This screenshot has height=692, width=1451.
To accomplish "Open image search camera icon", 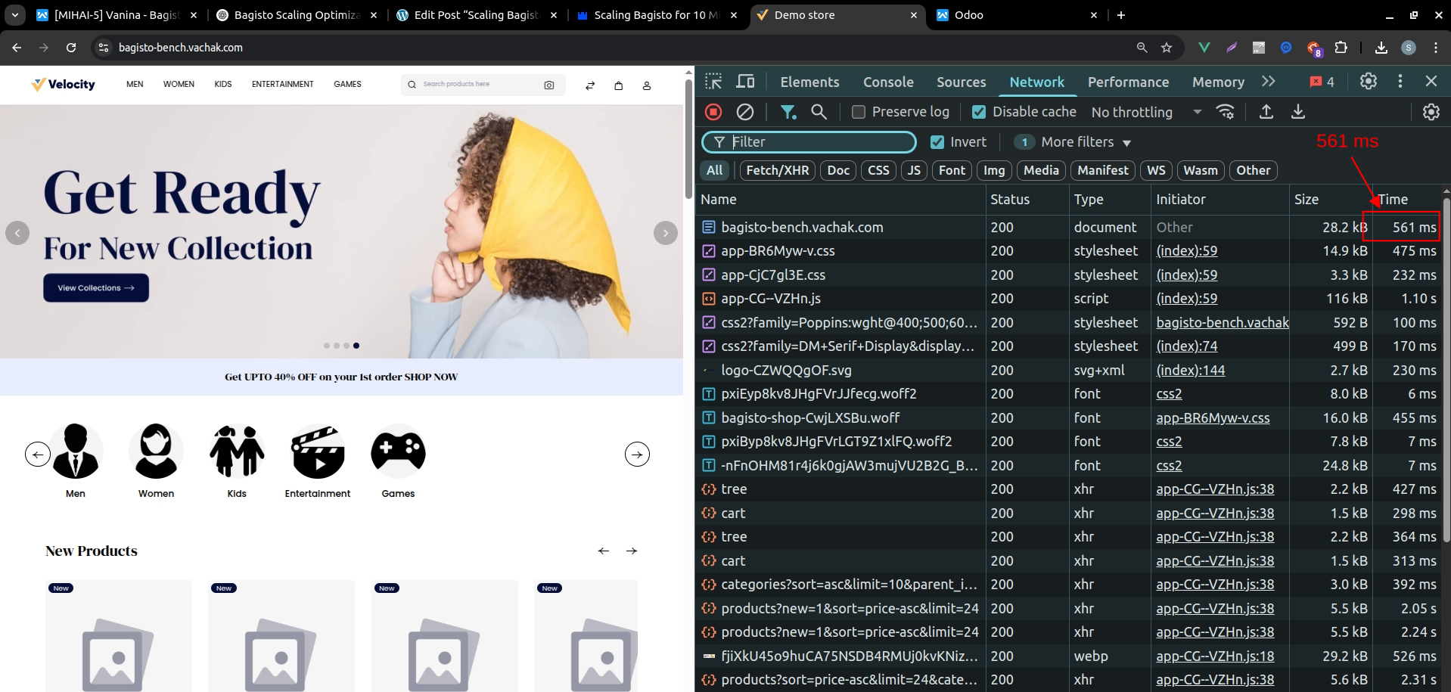I will 549,85.
